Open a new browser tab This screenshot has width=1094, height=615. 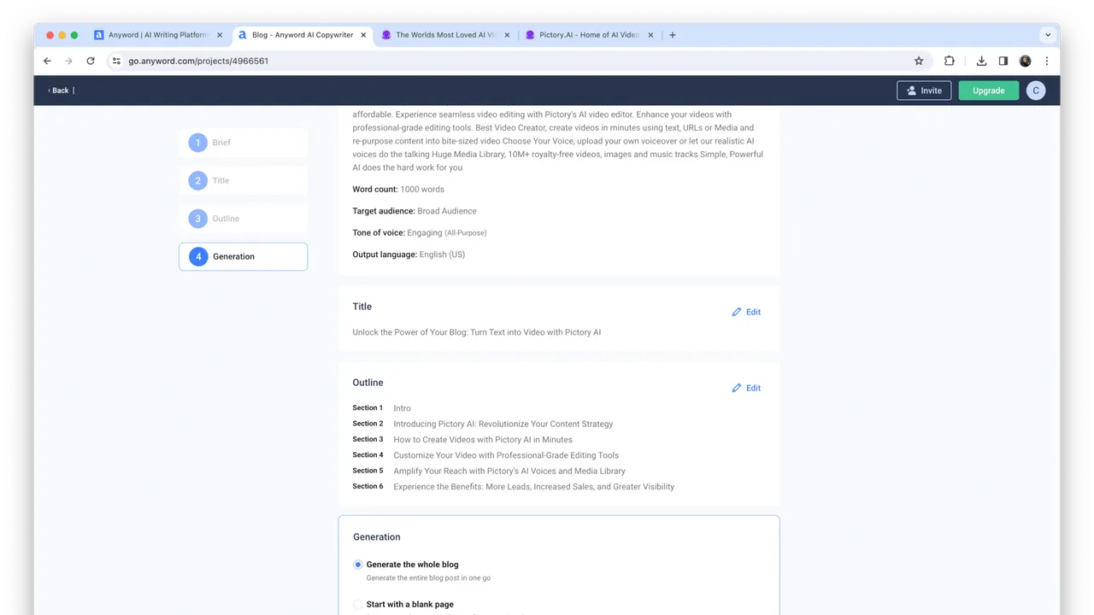click(673, 35)
